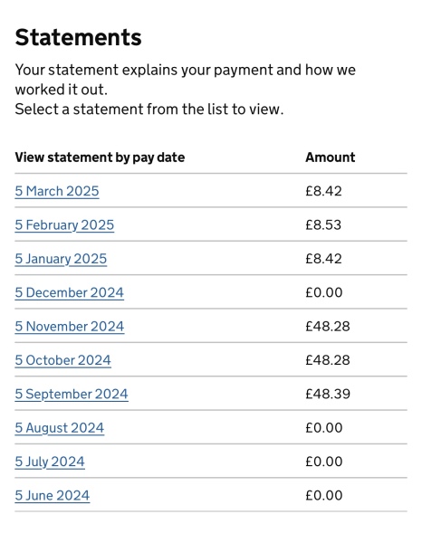Click the Statements page heading
Screen dimensions: 422x543
78,37
